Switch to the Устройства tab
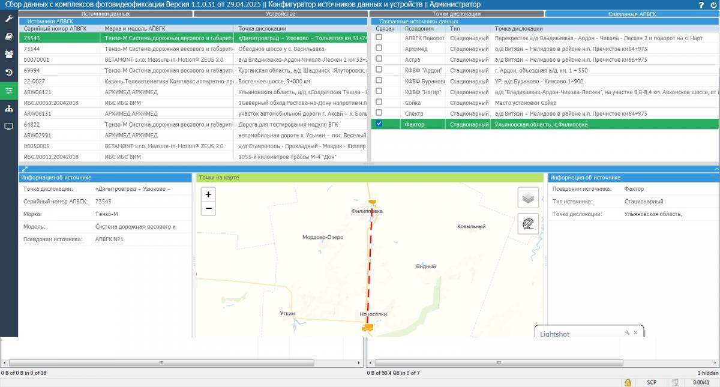This screenshot has width=720, height=387. [280, 13]
